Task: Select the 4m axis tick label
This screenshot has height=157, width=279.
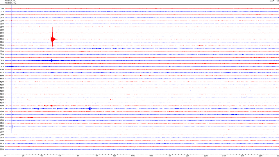Action: pyautogui.click(x=42, y=156)
